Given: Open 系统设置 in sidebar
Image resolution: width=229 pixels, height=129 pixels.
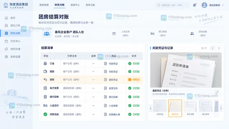Looking at the screenshot, I should tap(15, 57).
